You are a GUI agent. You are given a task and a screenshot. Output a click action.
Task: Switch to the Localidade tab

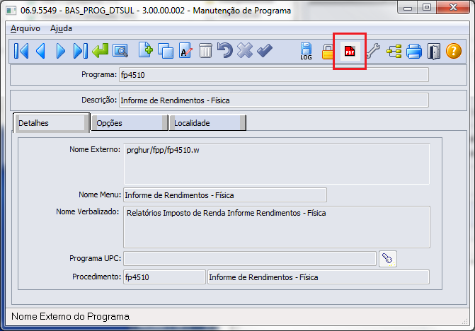207,123
